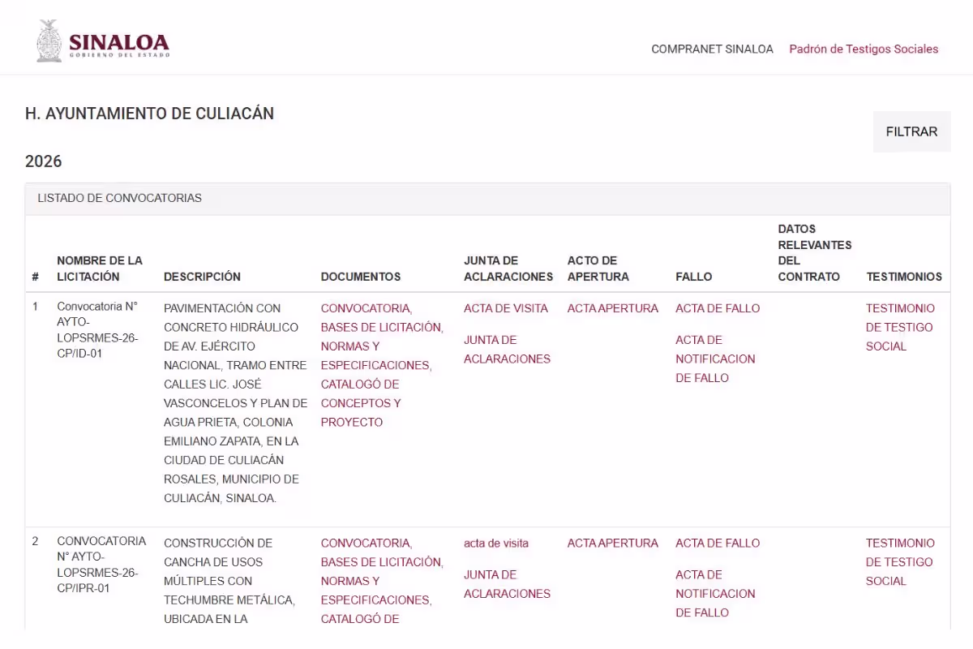Open ACTA DE VISITA for CP/ID-01
Image resolution: width=973 pixels, height=649 pixels.
point(506,308)
